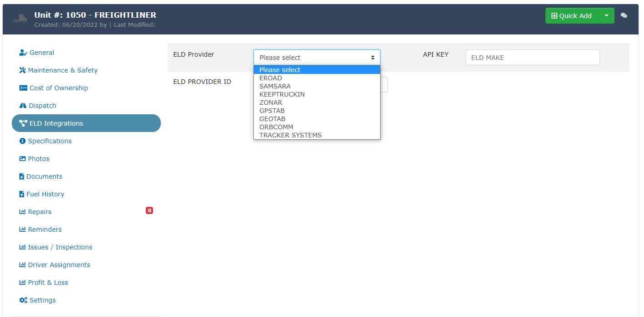Click the Photos image icon

pos(22,159)
